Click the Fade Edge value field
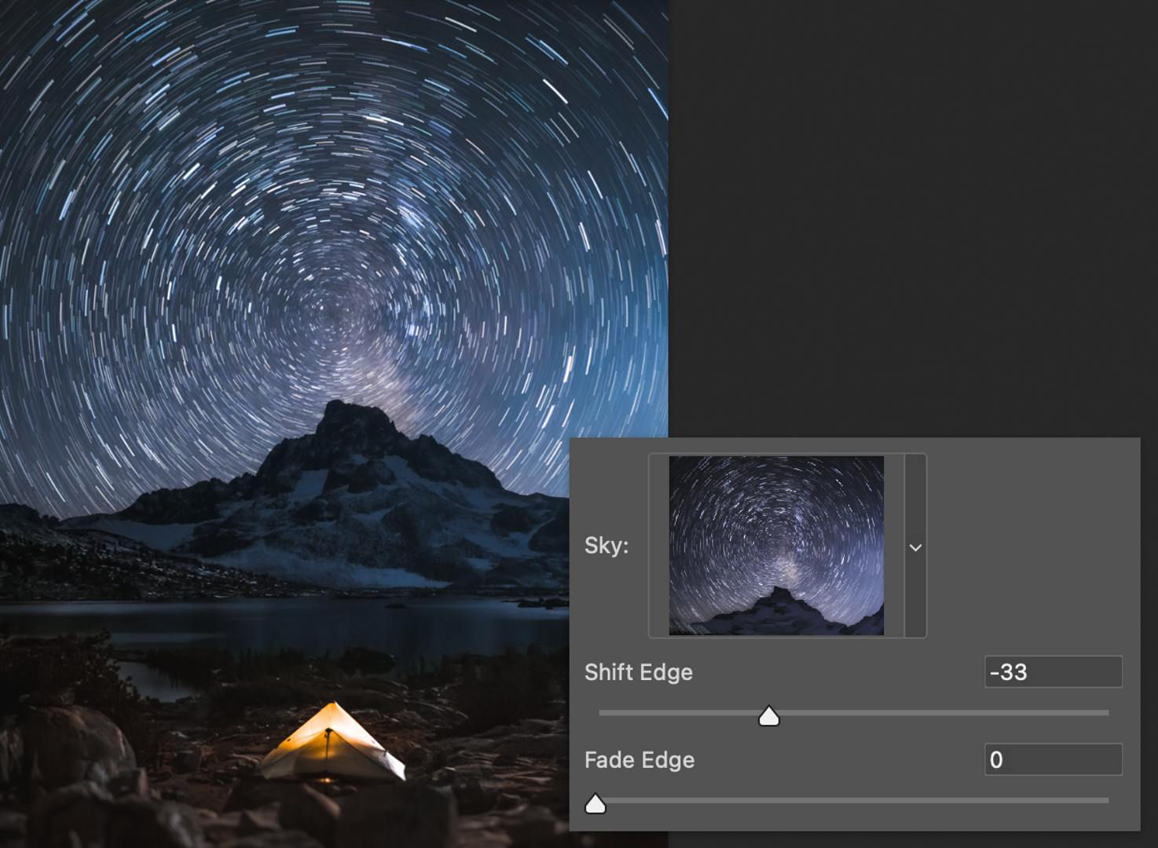The width and height of the screenshot is (1158, 848). 1053,759
